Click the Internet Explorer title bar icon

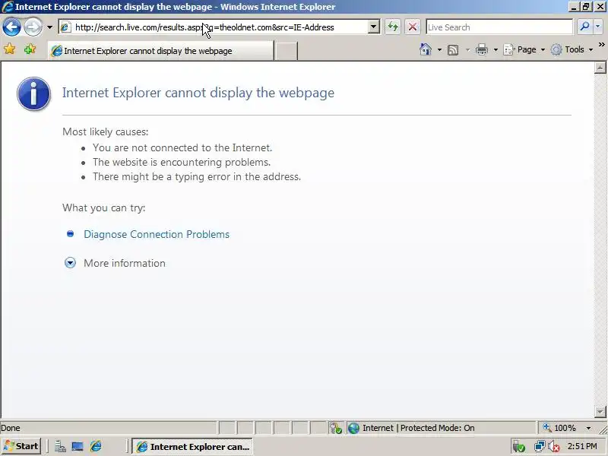tap(8, 7)
